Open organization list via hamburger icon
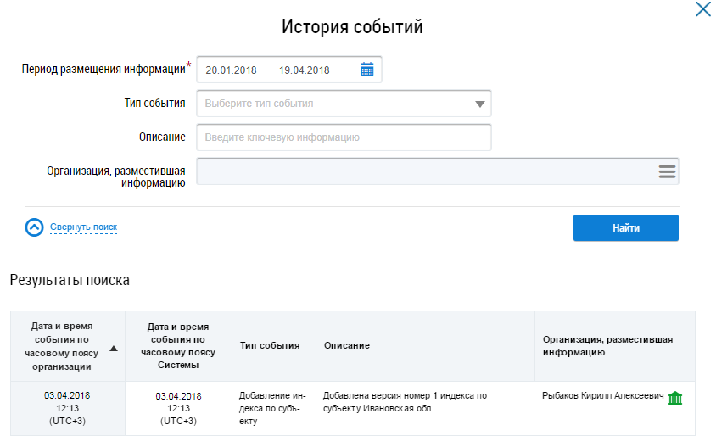This screenshot has width=716, height=442. [667, 171]
